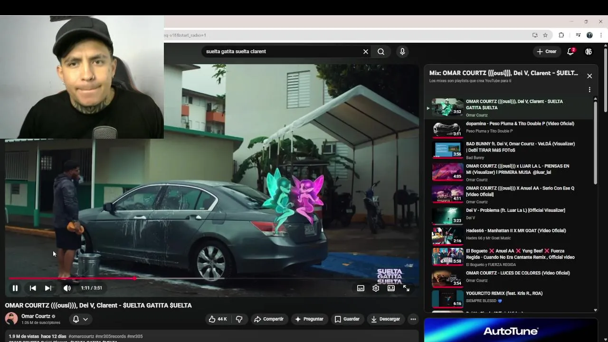
Task: Go to previous video in player
Action: pos(33,288)
